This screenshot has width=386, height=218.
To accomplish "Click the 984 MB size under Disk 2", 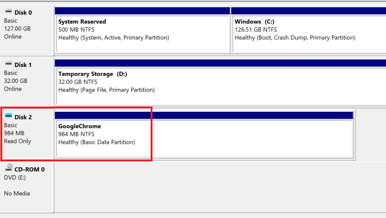I will coord(14,133).
